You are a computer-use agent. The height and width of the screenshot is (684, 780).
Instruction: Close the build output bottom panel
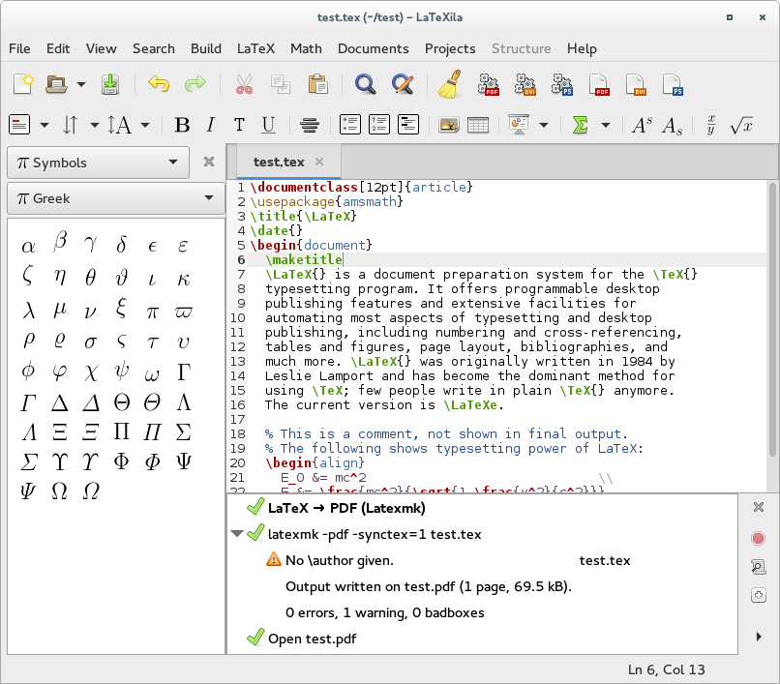tap(758, 507)
